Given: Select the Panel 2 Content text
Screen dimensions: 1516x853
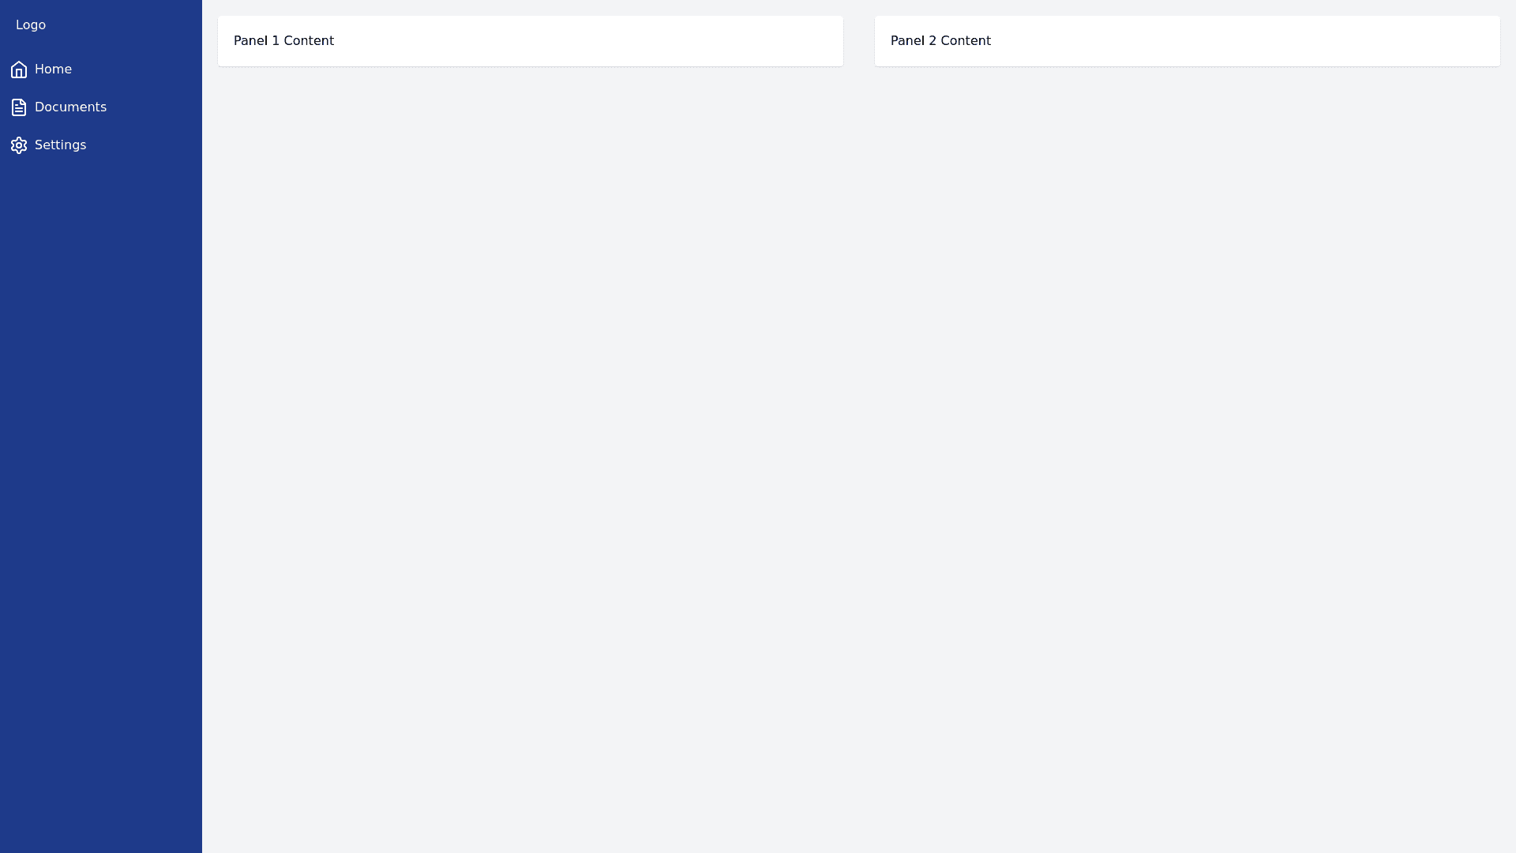Looking at the screenshot, I should pyautogui.click(x=940, y=41).
